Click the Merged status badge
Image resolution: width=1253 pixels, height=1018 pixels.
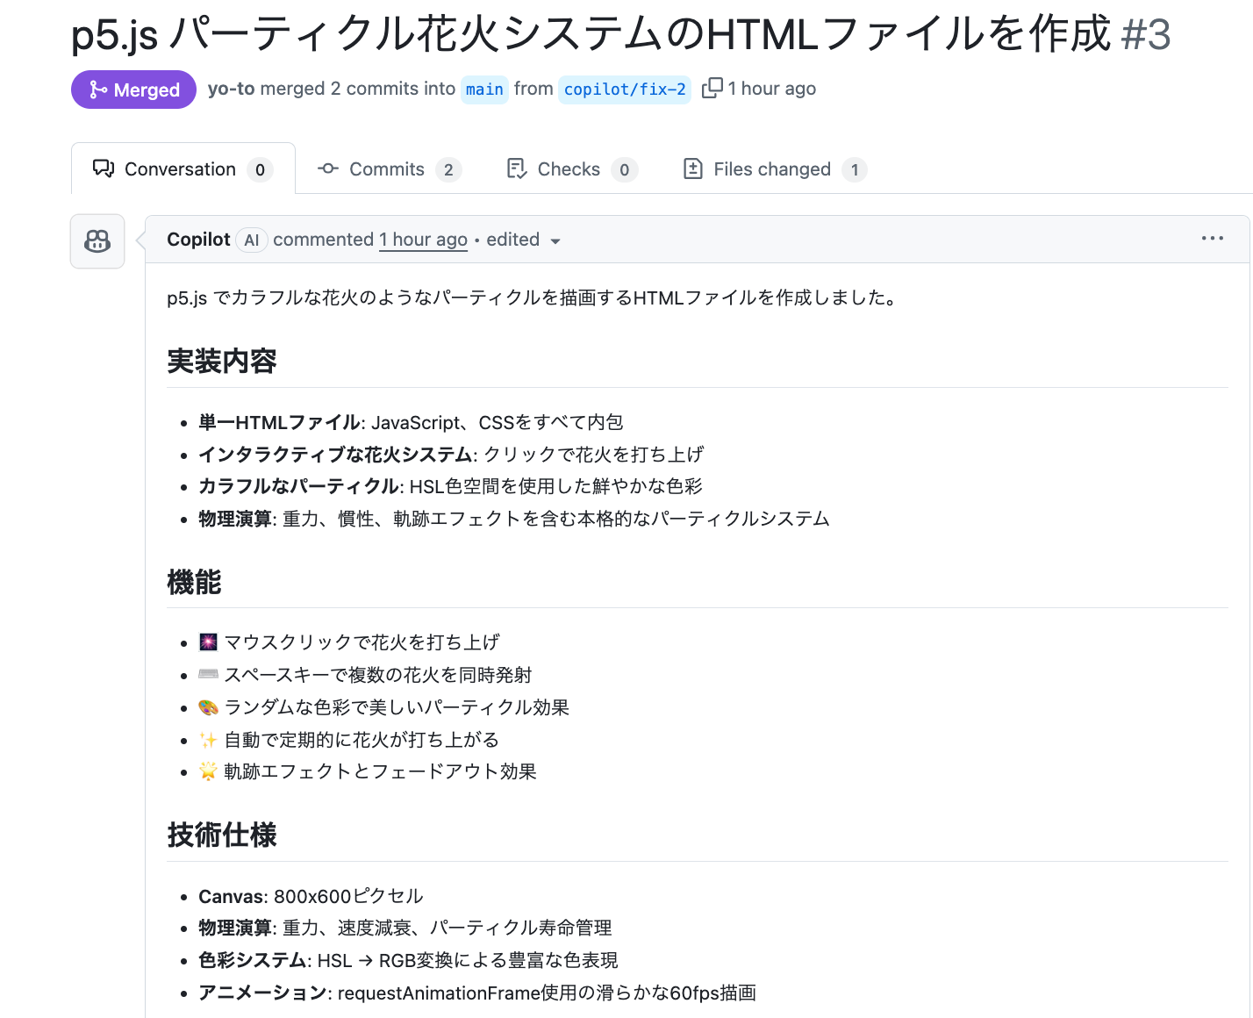point(133,90)
